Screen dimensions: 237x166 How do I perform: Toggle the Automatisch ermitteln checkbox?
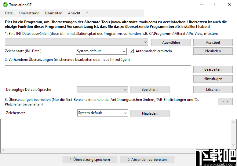pyautogui.click(x=132, y=51)
